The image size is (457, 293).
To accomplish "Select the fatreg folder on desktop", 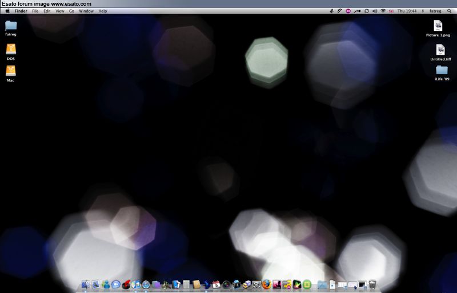I will click(11, 29).
